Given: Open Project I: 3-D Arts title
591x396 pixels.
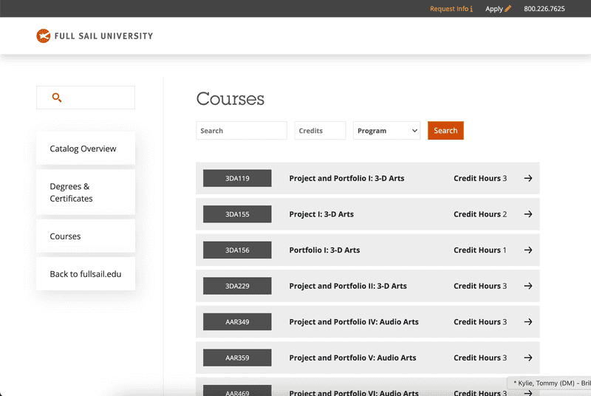Looking at the screenshot, I should (x=321, y=214).
